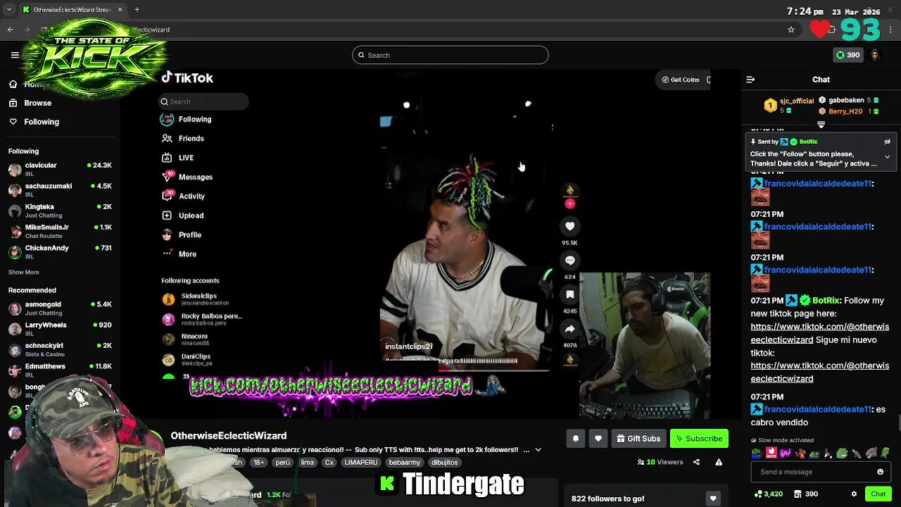This screenshot has width=901, height=507.
Task: Click the Kick search box
Action: click(450, 55)
